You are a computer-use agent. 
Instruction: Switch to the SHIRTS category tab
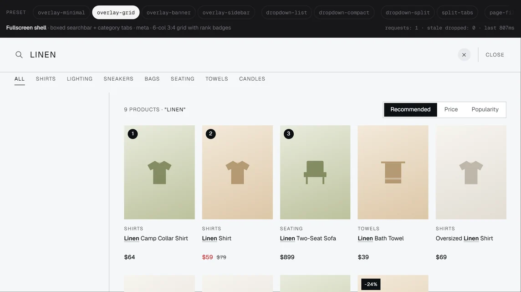tap(46, 79)
